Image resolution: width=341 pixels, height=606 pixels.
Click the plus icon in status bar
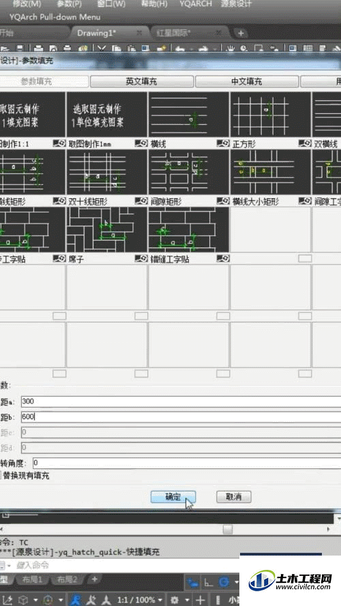point(200,600)
